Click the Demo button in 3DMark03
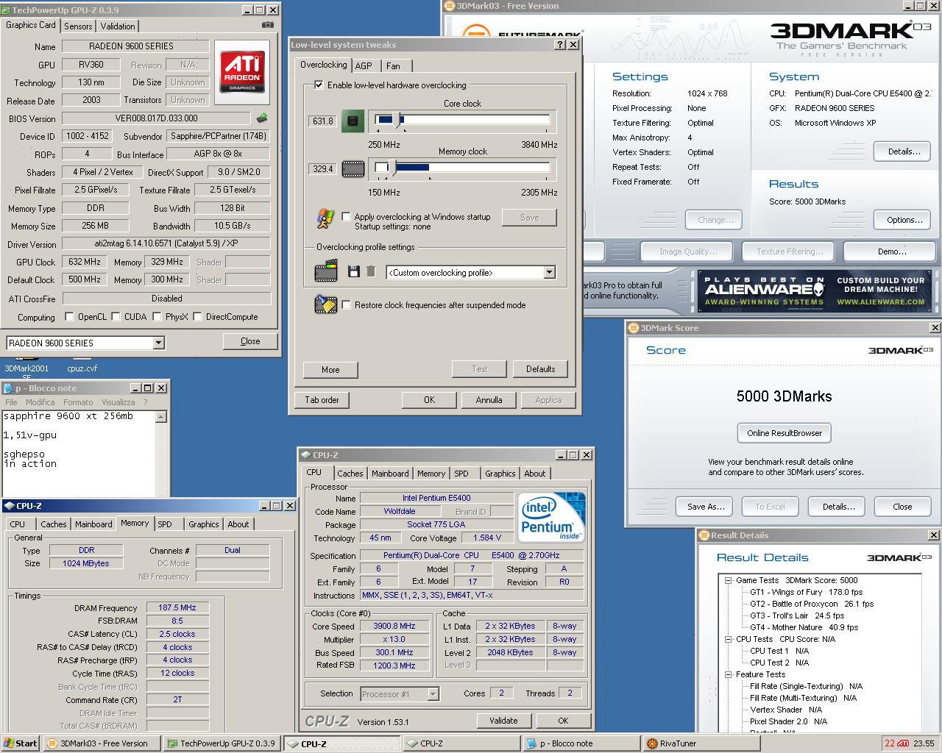The height and width of the screenshot is (753, 942). 891,251
